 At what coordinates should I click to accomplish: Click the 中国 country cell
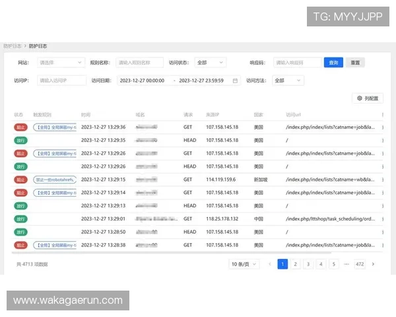258,219
